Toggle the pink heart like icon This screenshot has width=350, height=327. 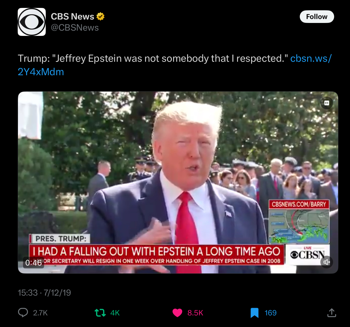177,313
